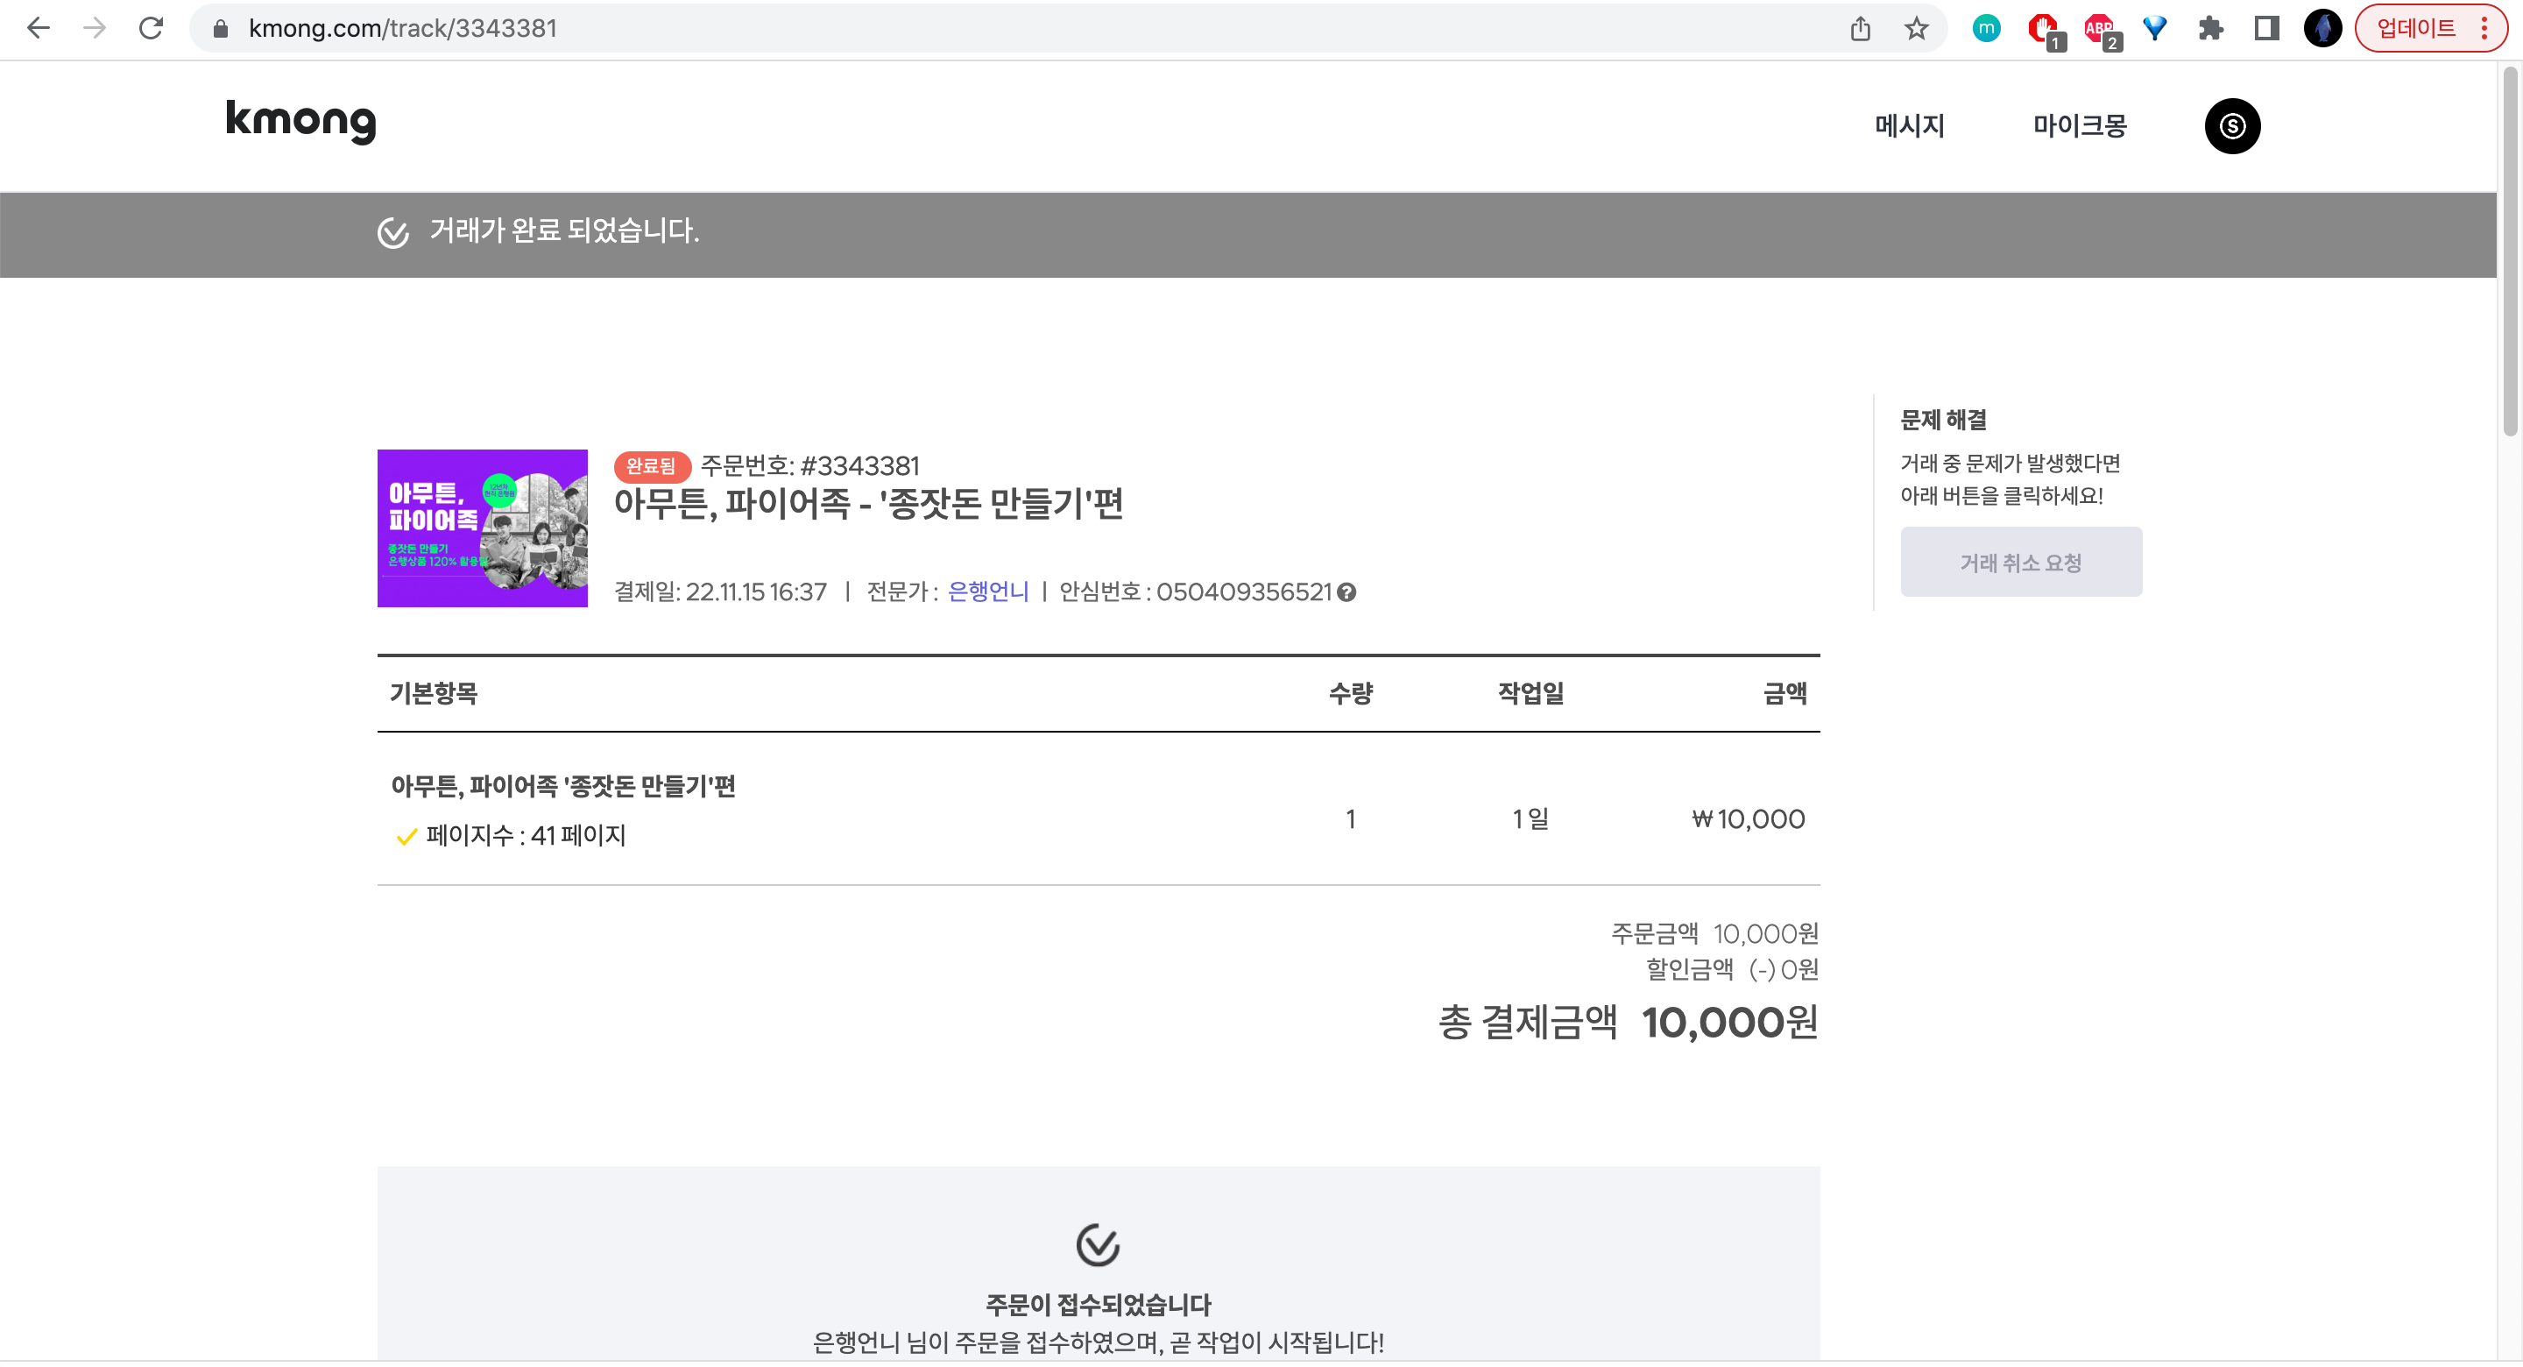
Task: Click the browser share icon
Action: click(x=1860, y=28)
